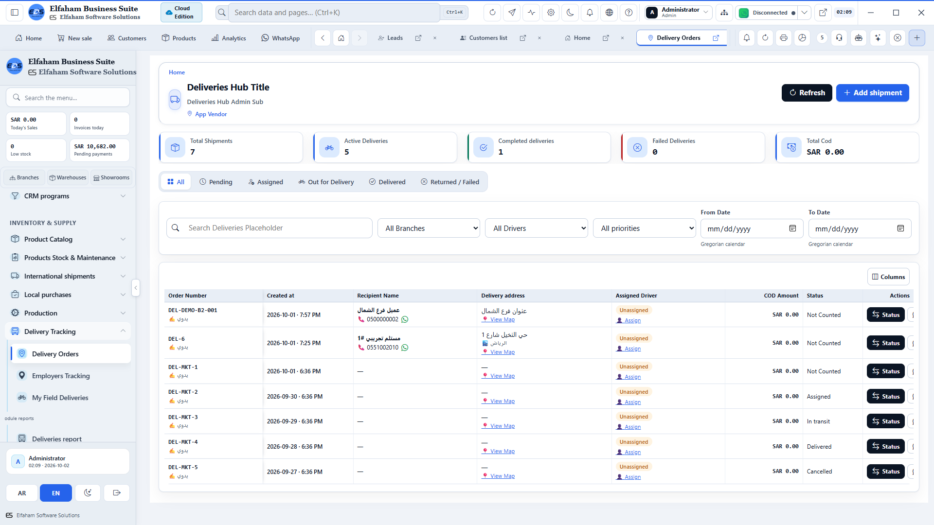Open notifications bell in title bar
This screenshot has width=934, height=525.
[590, 13]
